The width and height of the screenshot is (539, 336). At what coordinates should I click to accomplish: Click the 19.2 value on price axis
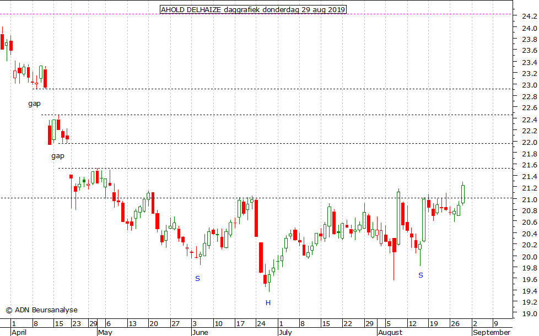(x=530, y=302)
